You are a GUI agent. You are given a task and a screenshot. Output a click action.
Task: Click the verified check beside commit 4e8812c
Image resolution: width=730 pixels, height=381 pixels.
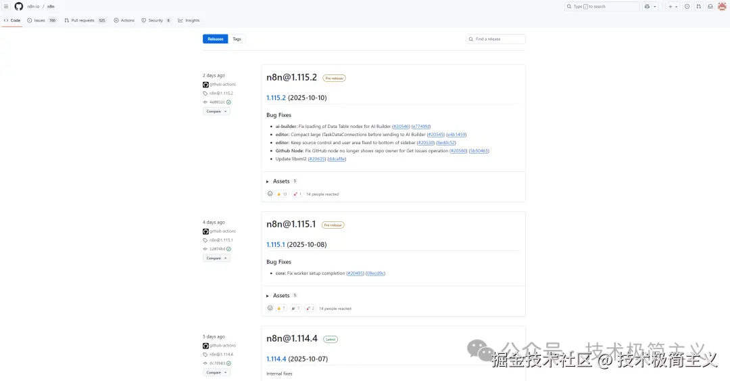[228, 102]
